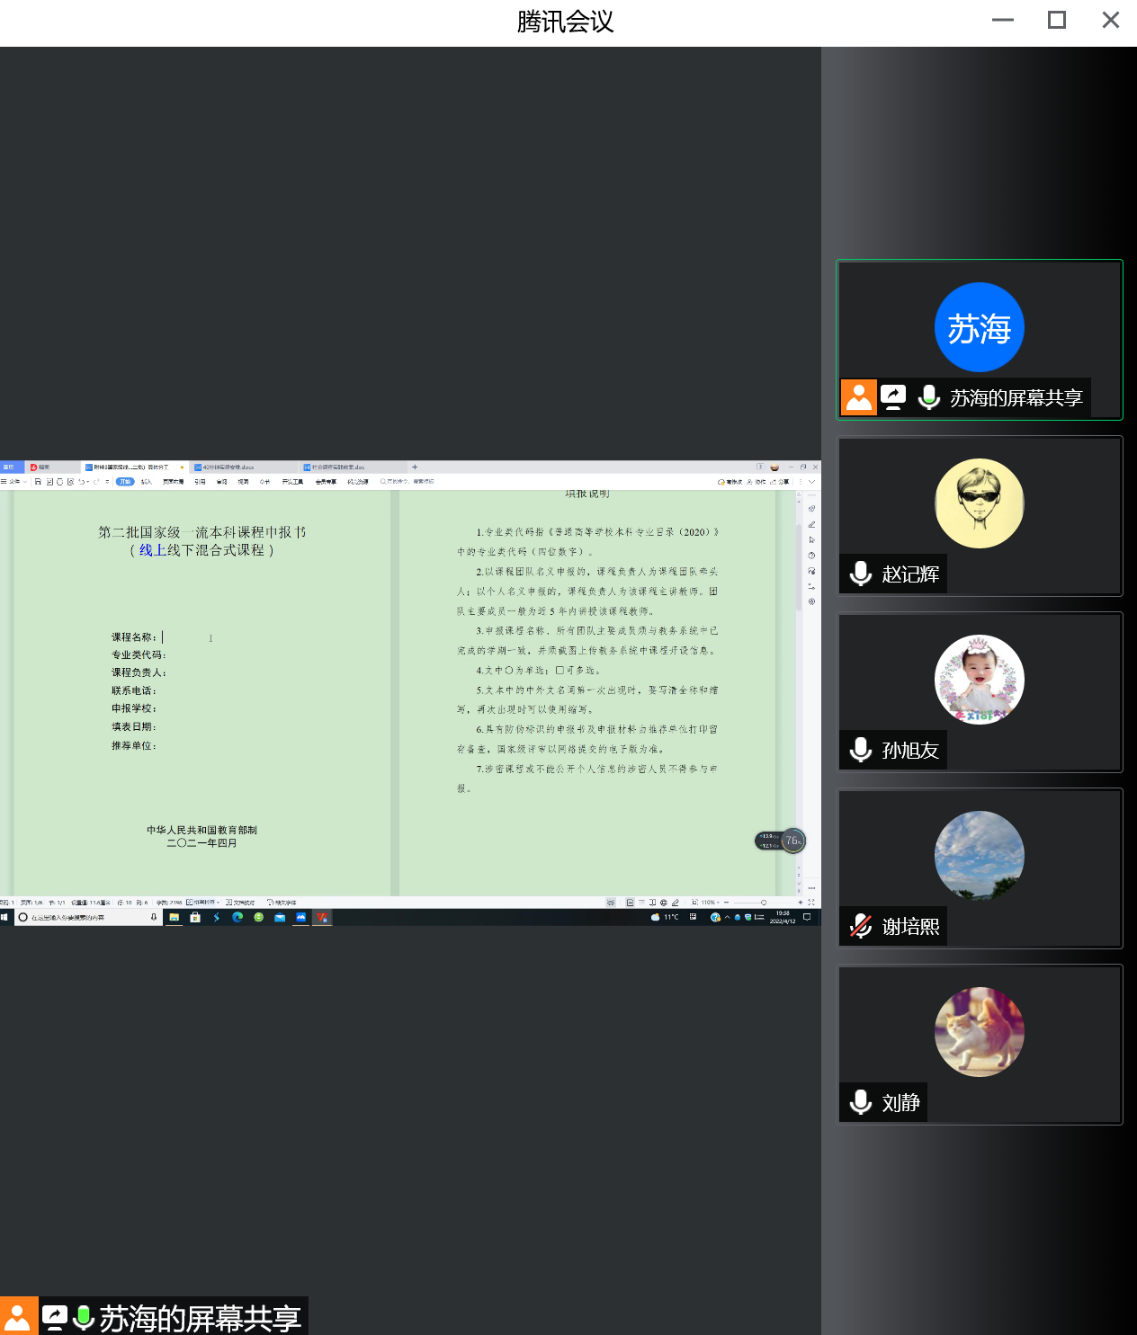Image resolution: width=1137 pixels, height=1335 pixels.
Task: Open the 110% zoom level dropdown
Action: click(711, 902)
